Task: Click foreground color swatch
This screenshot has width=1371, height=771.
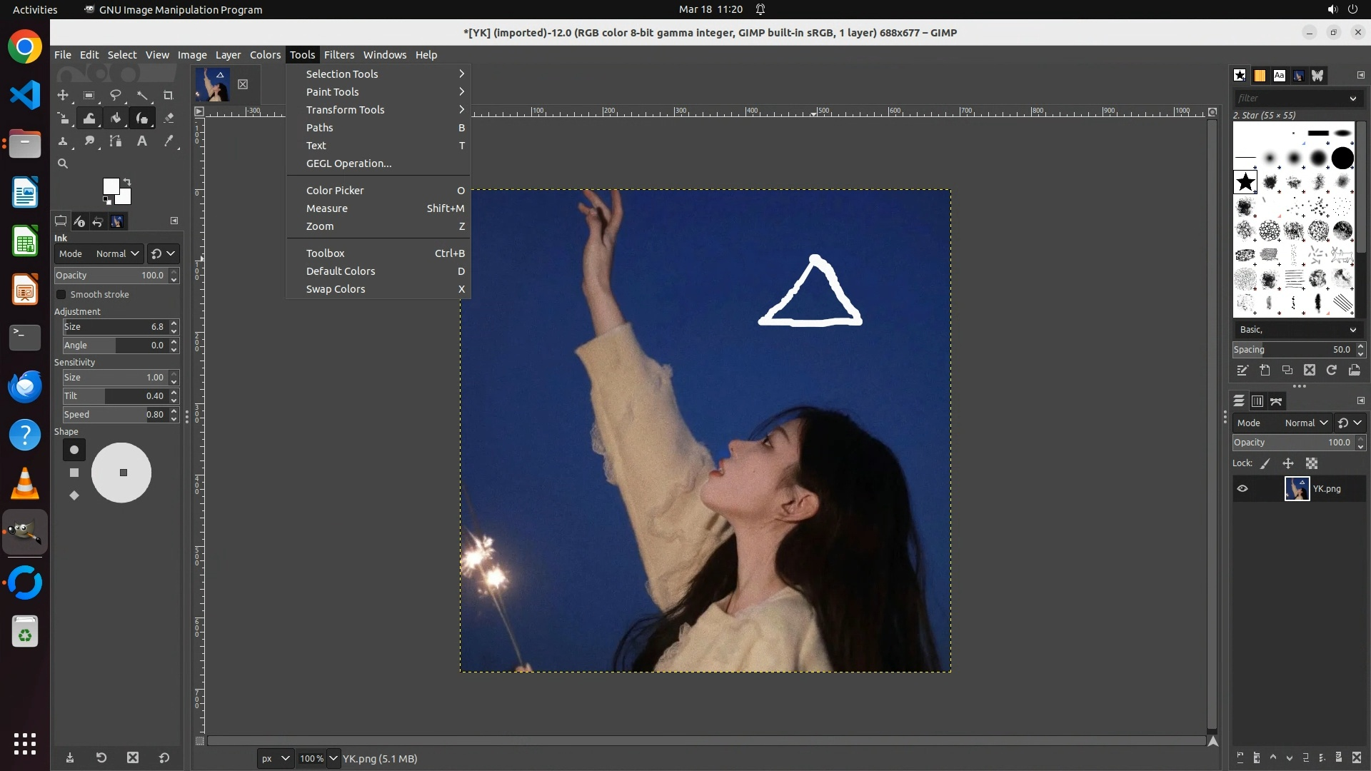Action: pos(110,186)
